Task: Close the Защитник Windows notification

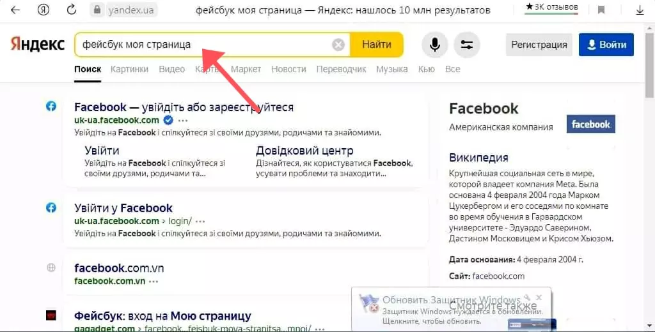Action: [539, 298]
